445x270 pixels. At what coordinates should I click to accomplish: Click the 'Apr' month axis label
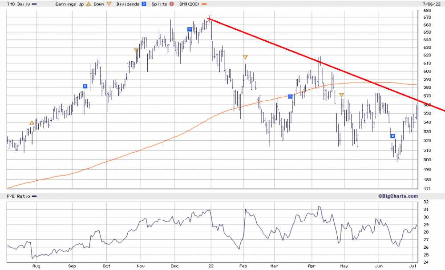point(311,266)
